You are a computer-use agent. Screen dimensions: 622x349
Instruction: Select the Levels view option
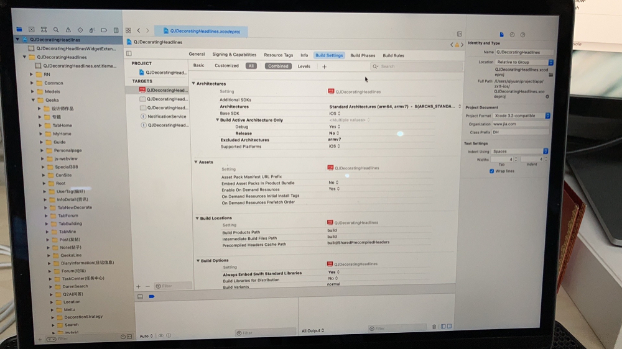[304, 66]
